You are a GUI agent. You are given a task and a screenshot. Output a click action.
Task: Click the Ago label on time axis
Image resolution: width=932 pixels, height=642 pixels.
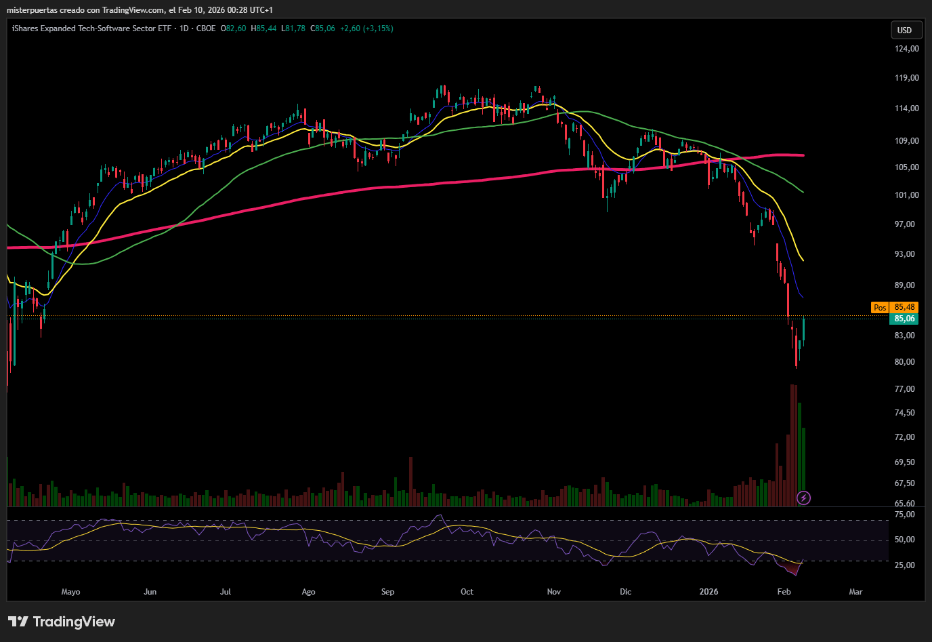pos(308,592)
